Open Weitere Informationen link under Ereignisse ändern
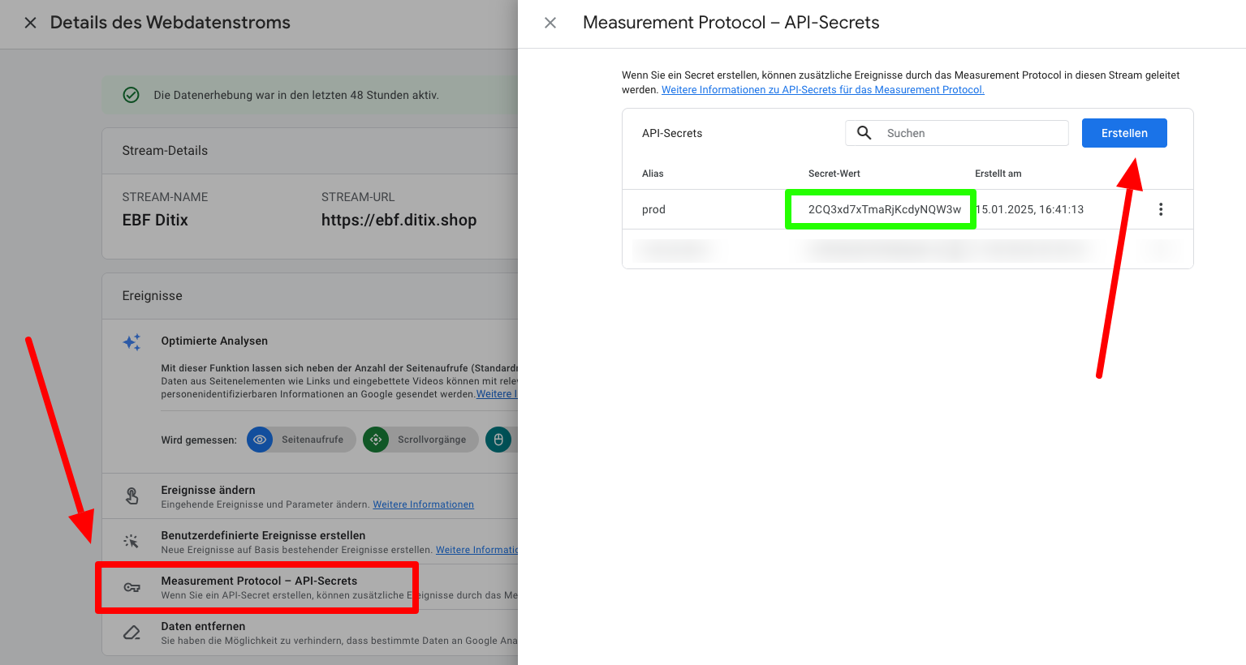This screenshot has height=665, width=1246. coord(423,504)
